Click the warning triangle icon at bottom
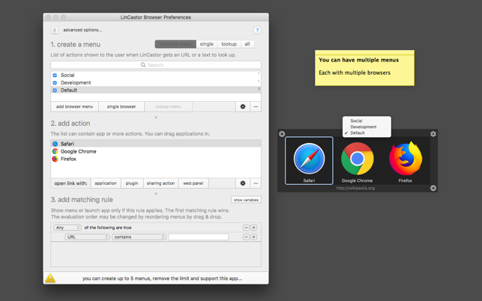 click(x=50, y=278)
